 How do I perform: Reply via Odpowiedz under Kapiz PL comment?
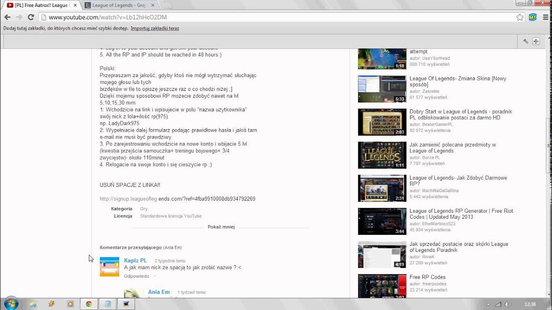click(136, 276)
